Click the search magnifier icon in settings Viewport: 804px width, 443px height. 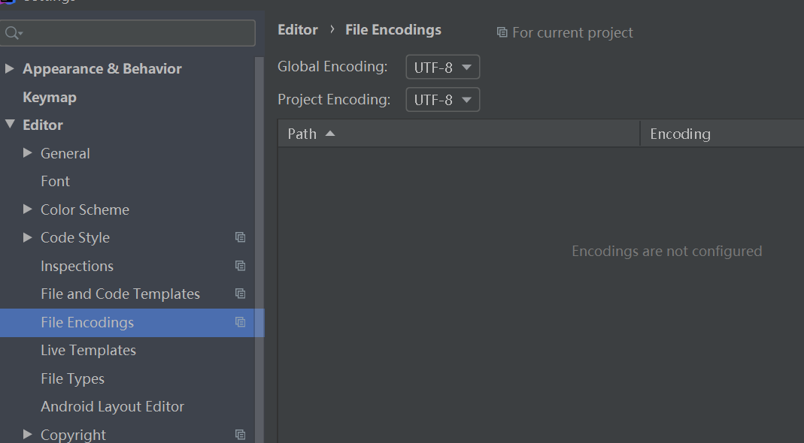13,33
